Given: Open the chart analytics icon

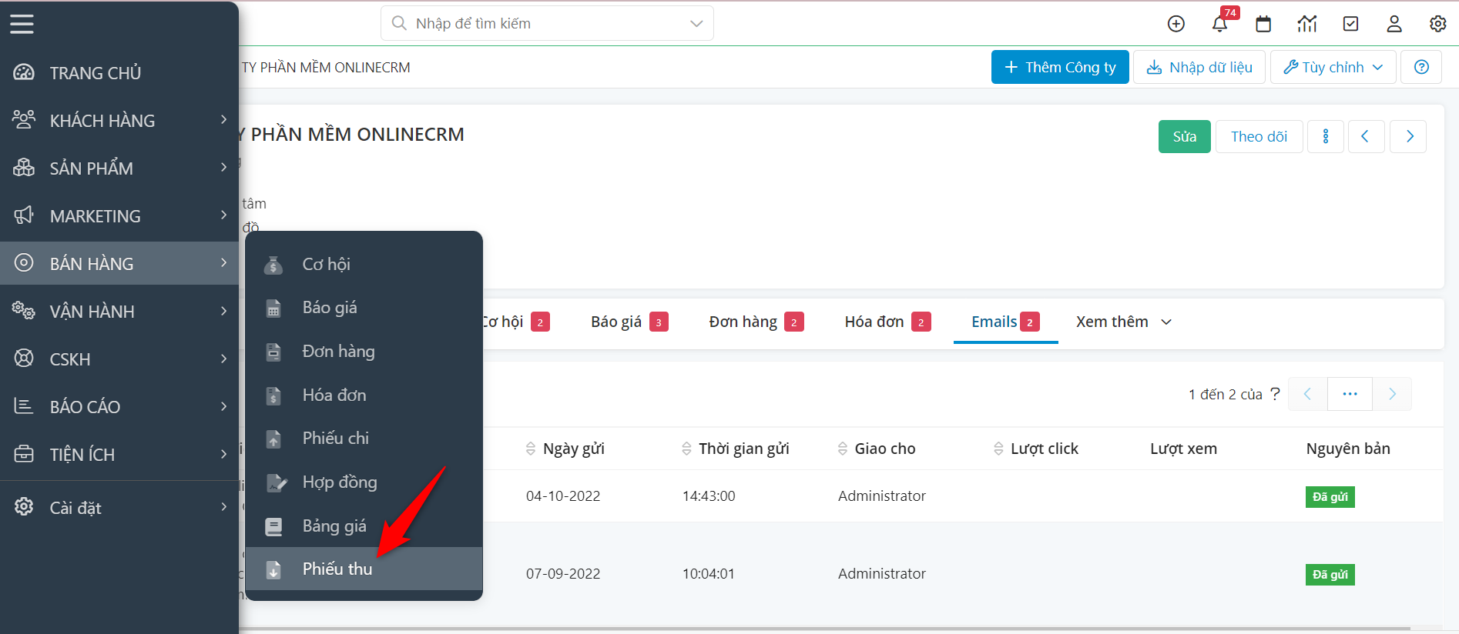Looking at the screenshot, I should point(1307,24).
